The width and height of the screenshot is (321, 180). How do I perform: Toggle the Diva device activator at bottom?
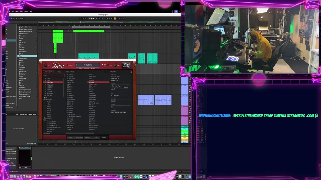(x=20, y=147)
